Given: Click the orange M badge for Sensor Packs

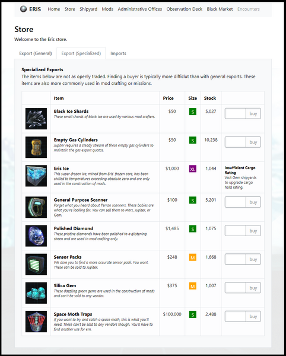Looking at the screenshot, I should click(x=192, y=258).
